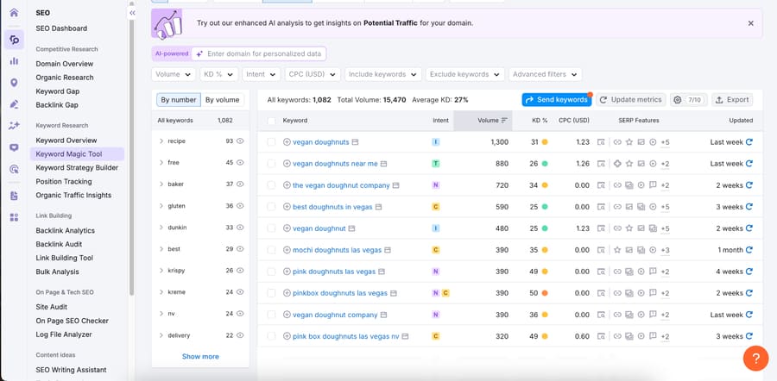Add the vegan doughnut company via plus icon
The width and height of the screenshot is (777, 381).
[287, 185]
